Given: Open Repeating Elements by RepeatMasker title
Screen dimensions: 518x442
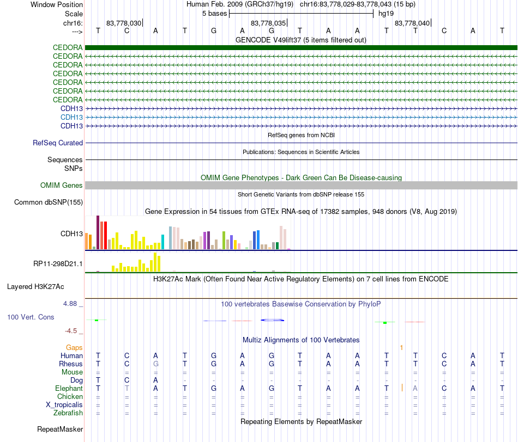Looking at the screenshot, I should tap(301, 421).
